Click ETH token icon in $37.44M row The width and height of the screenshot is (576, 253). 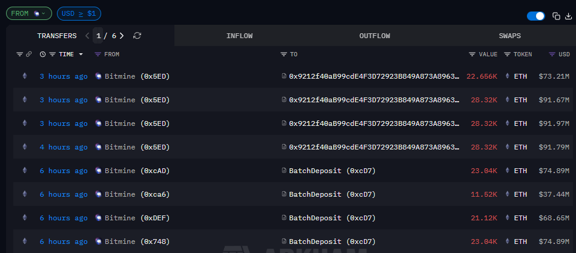(x=508, y=194)
